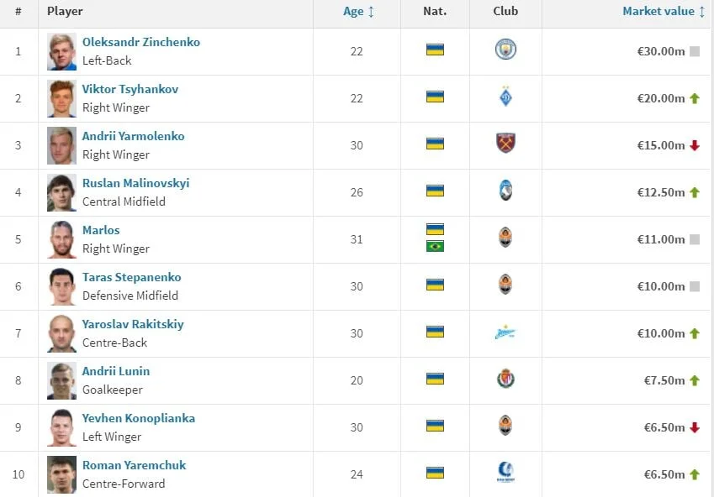Click the Atalanta club crest
Screen dimensions: 714x497
tap(505, 191)
